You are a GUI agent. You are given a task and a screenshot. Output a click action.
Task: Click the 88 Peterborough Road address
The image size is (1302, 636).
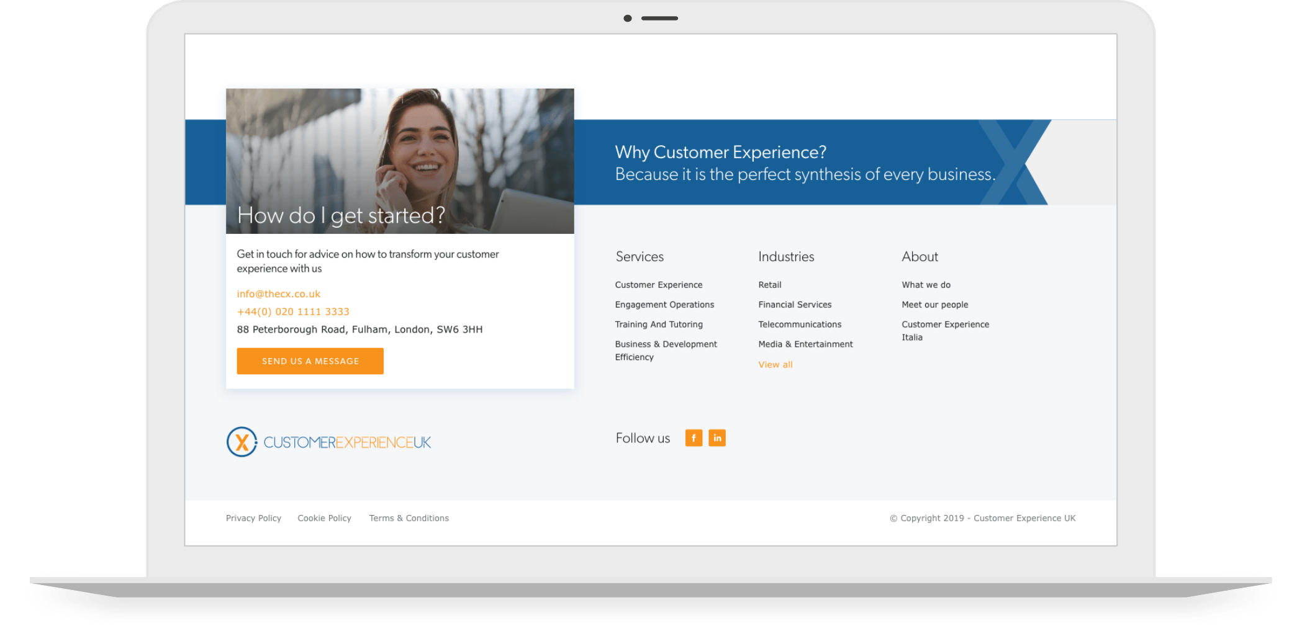359,329
